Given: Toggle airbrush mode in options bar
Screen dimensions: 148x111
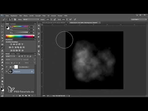Looking at the screenshot, I should (x=70, y=19).
